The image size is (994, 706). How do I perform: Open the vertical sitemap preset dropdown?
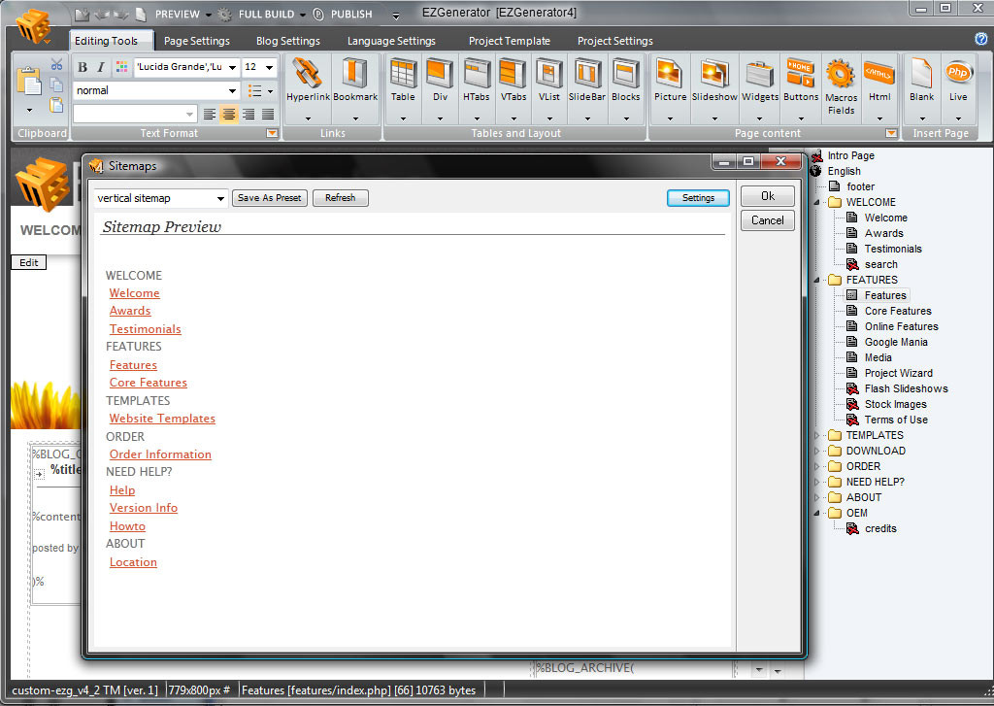(220, 198)
